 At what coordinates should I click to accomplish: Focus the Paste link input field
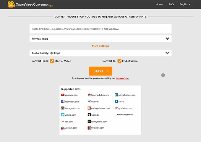click(100, 29)
